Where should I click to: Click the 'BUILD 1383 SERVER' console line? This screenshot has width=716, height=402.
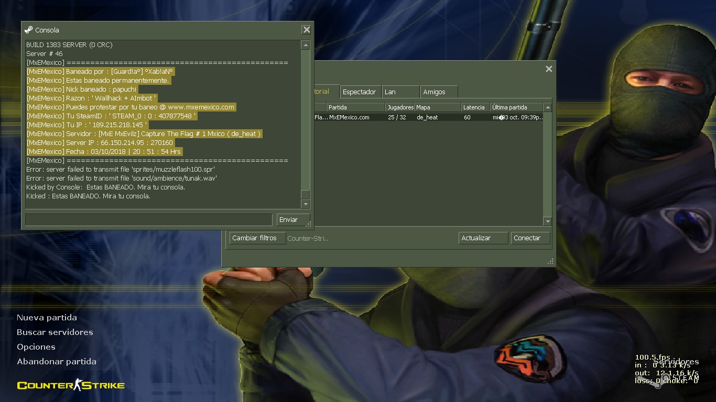click(69, 44)
